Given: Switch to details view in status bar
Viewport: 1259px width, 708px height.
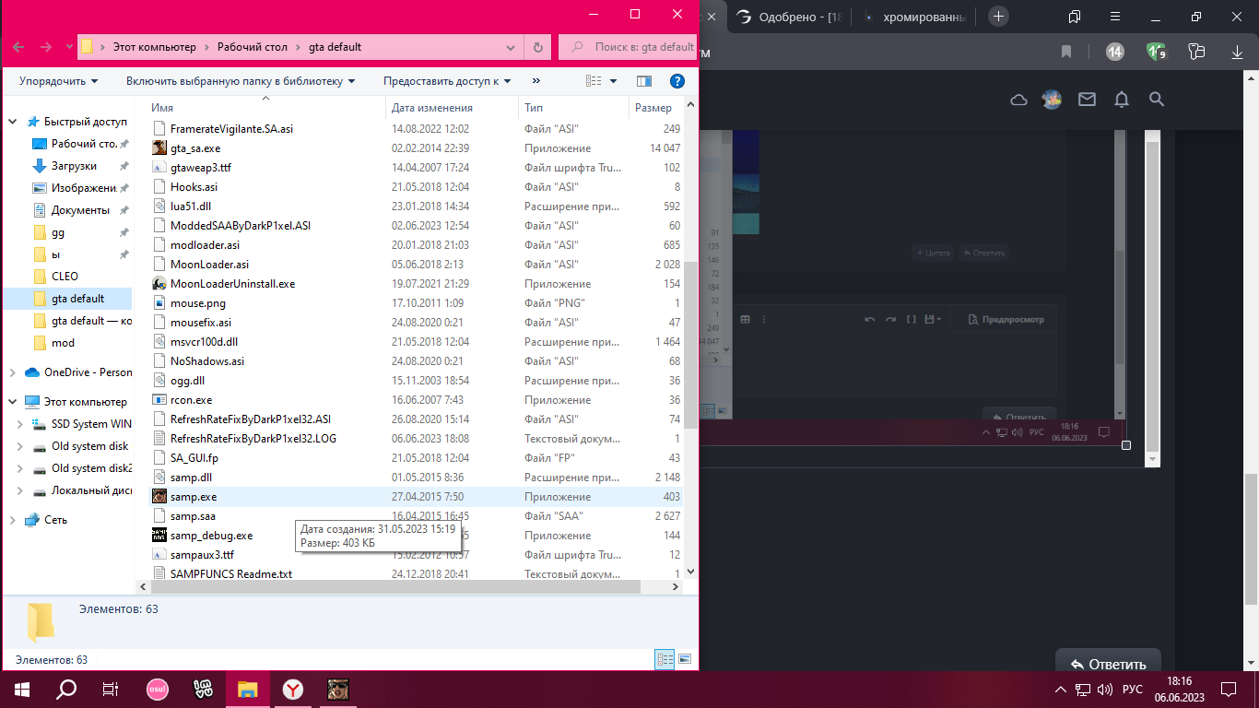Looking at the screenshot, I should tap(664, 659).
